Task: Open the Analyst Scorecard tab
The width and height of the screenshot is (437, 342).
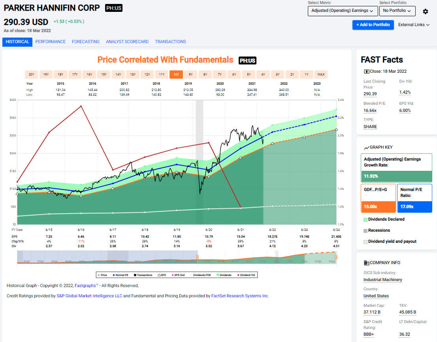Action: click(x=127, y=42)
